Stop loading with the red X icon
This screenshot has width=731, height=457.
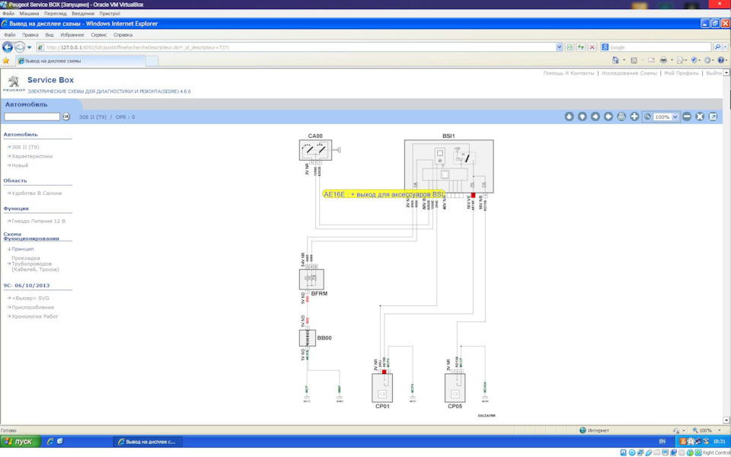592,47
